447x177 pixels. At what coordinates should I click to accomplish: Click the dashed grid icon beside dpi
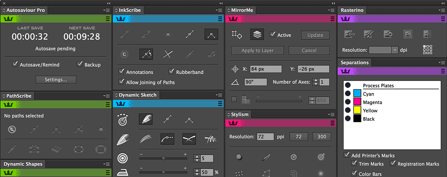[428, 50]
